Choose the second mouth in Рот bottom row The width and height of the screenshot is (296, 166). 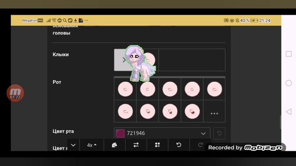[x=148, y=112]
